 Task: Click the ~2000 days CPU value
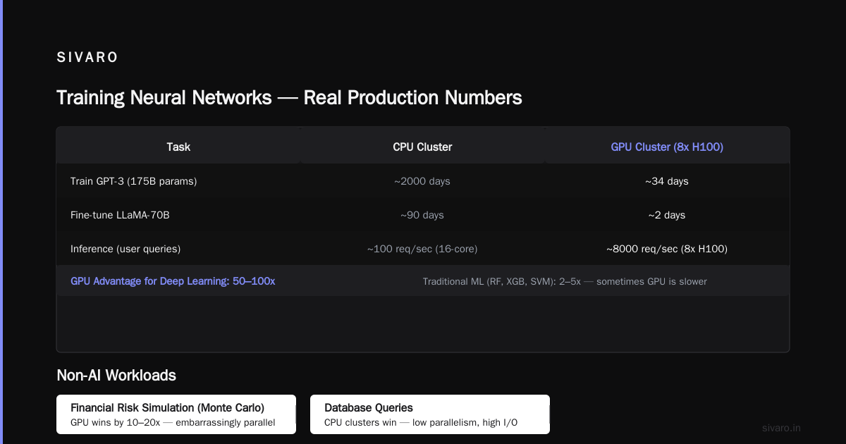click(422, 181)
